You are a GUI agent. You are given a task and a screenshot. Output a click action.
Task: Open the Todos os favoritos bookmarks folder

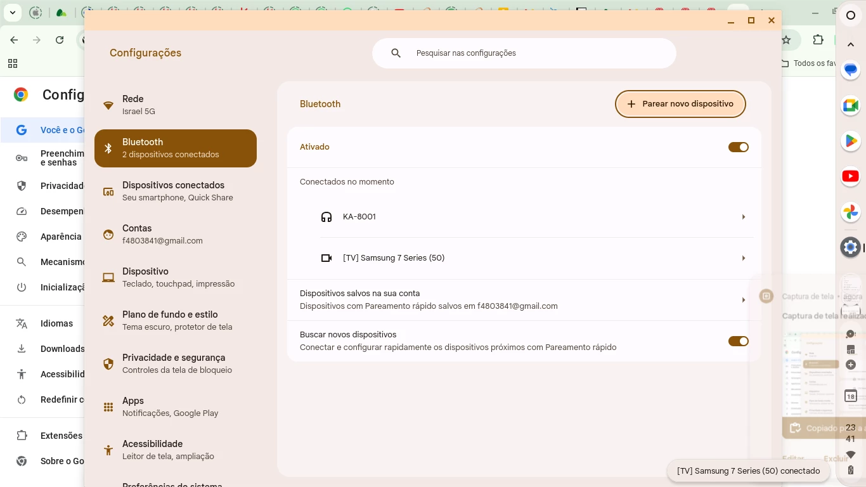click(x=808, y=63)
